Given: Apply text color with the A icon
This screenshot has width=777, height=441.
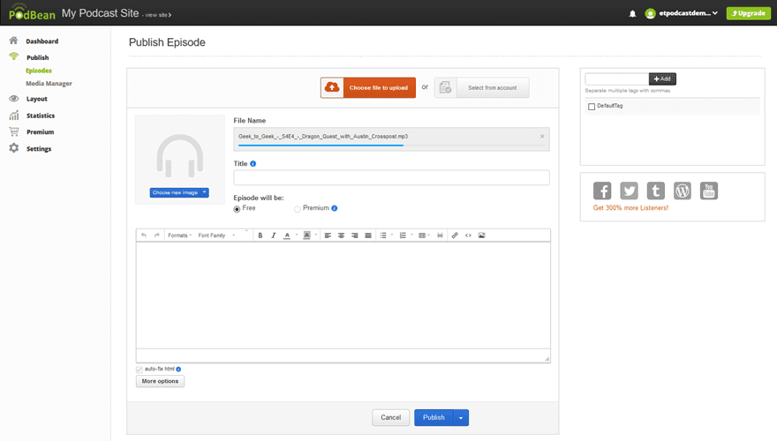Looking at the screenshot, I should (x=286, y=235).
